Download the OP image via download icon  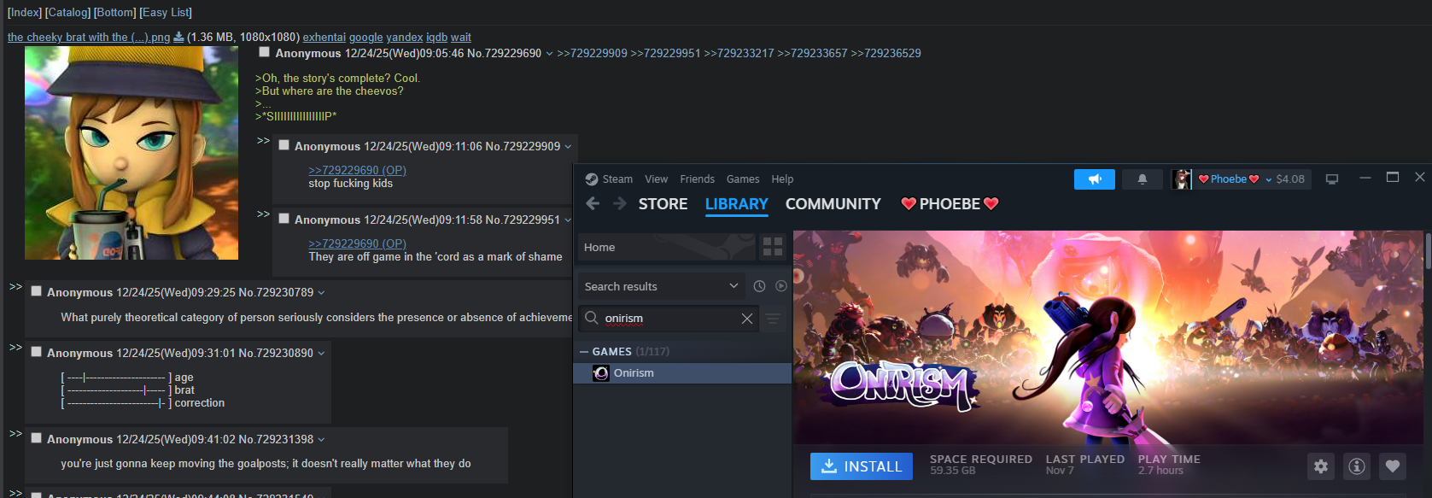[x=178, y=37]
